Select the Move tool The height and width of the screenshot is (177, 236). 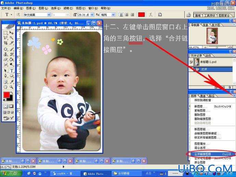pos(11,33)
